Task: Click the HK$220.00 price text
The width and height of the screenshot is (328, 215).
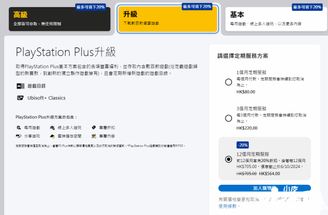Action: point(247,128)
